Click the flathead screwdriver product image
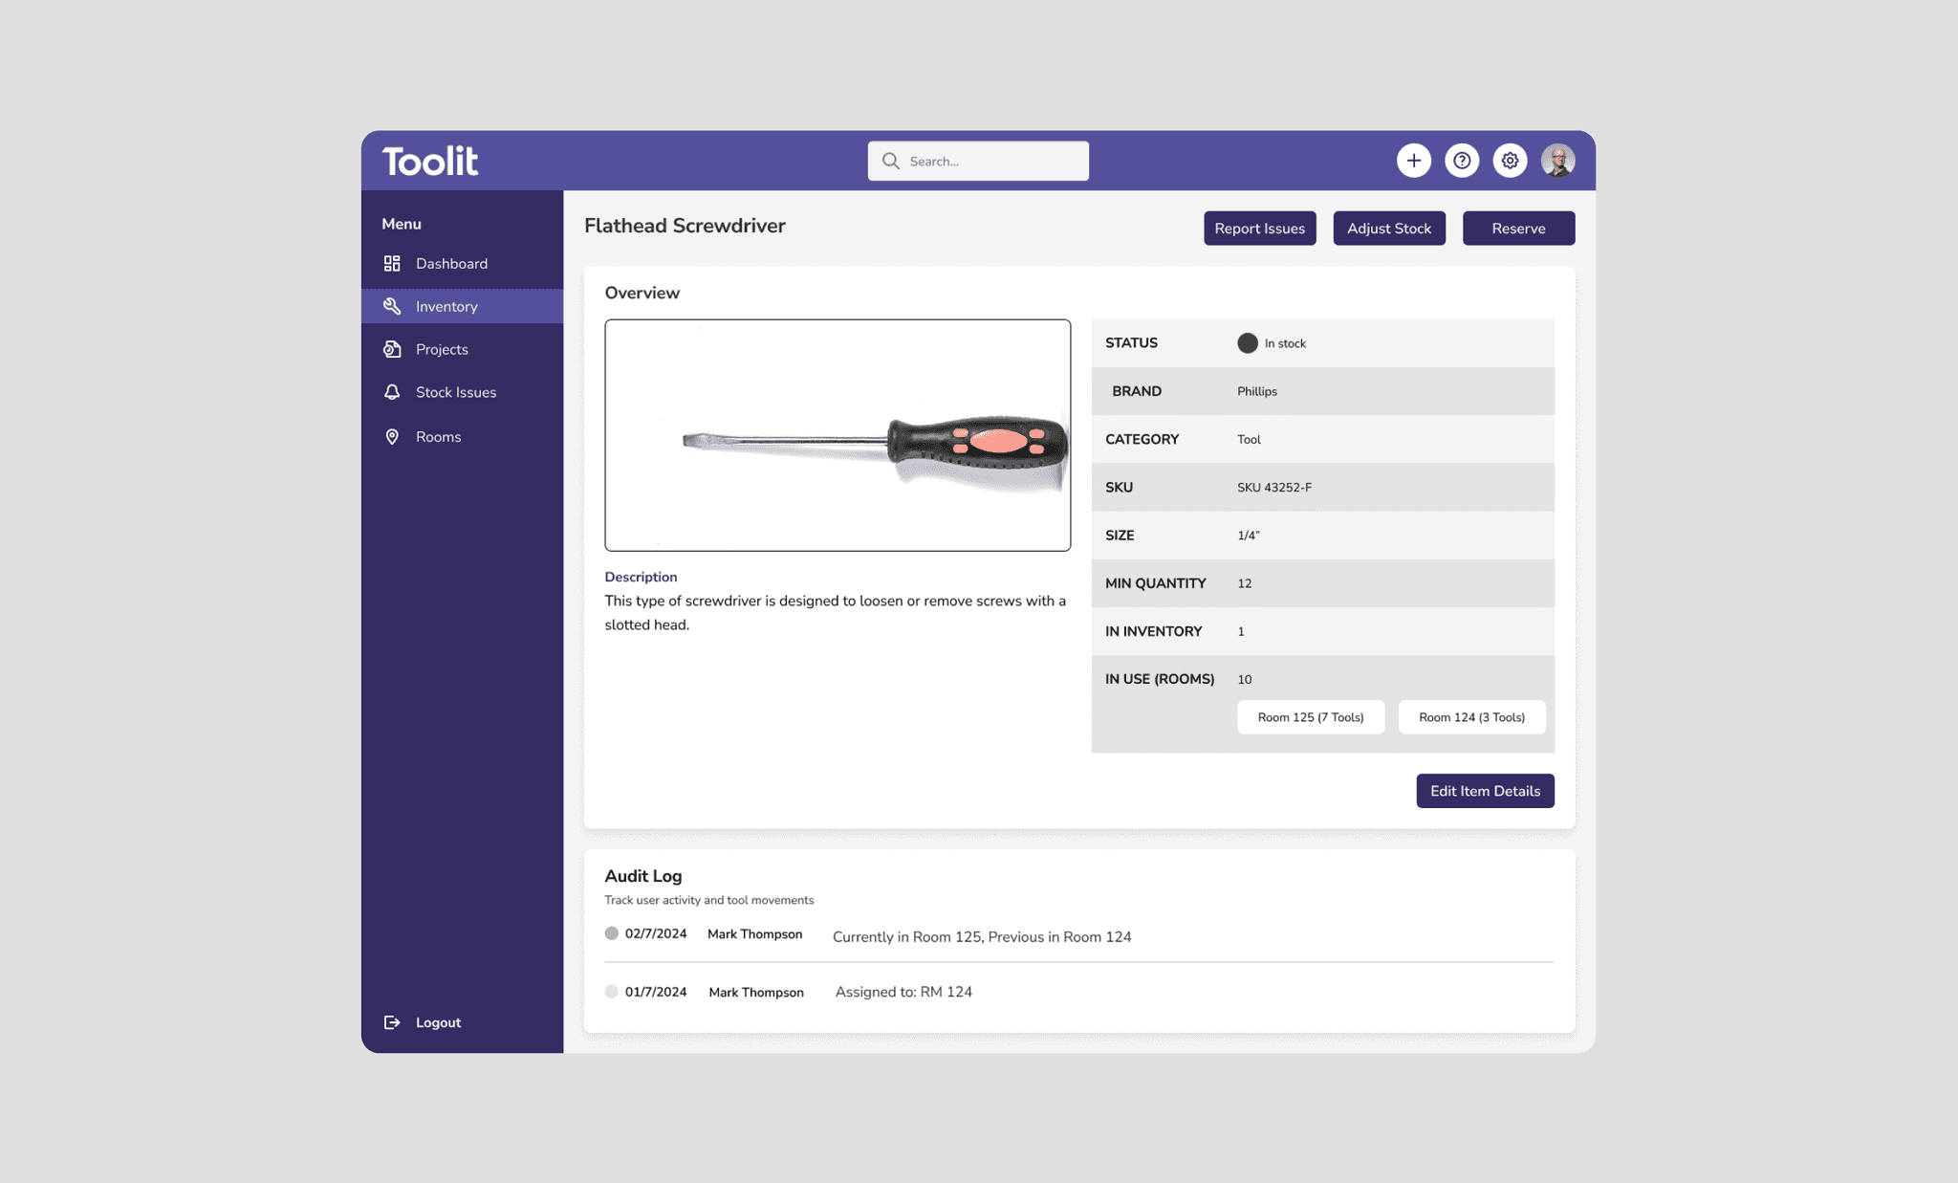Image resolution: width=1958 pixels, height=1183 pixels. coord(838,435)
